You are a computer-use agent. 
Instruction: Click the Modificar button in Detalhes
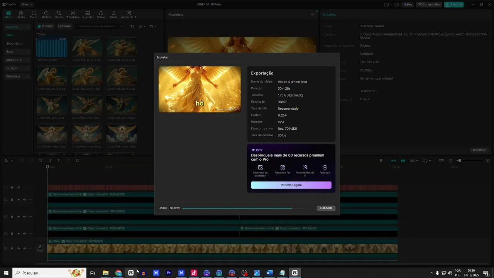coord(479,150)
